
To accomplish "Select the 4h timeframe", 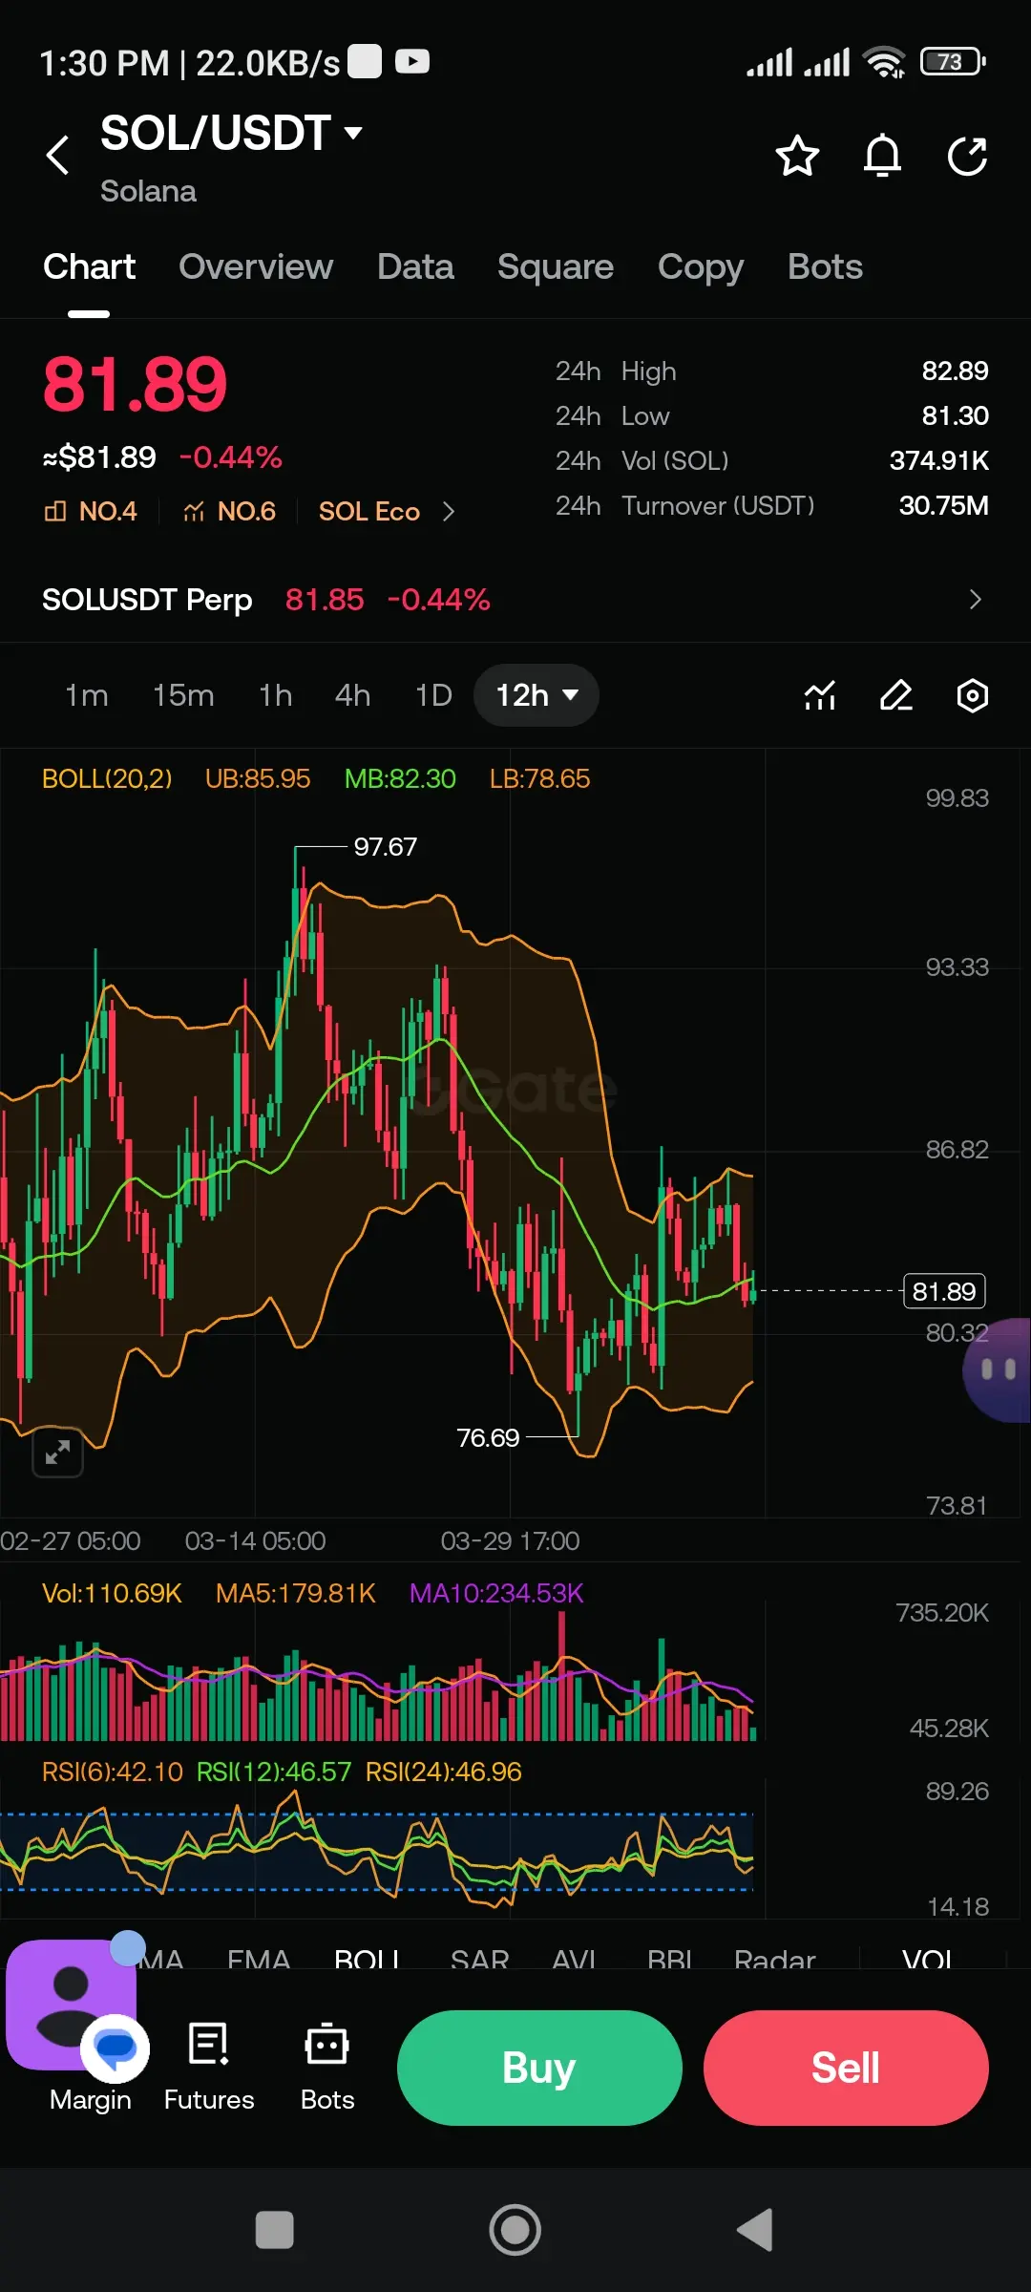I will 352,695.
